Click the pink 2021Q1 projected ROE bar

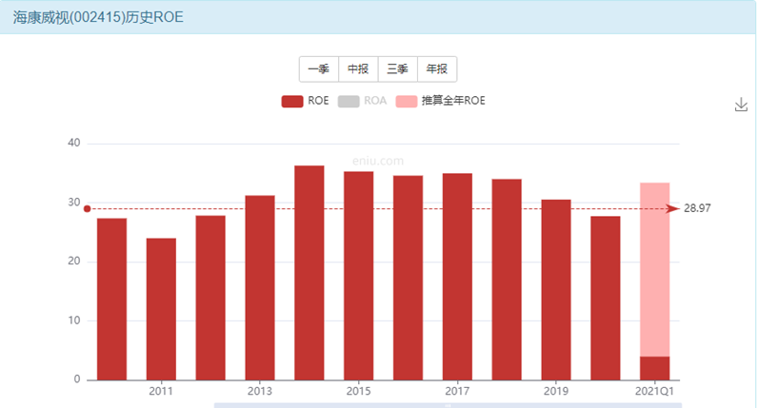[654, 269]
